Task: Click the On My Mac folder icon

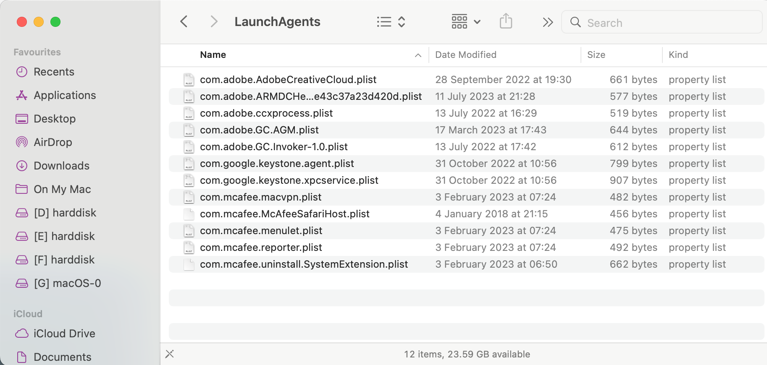Action: pos(22,189)
